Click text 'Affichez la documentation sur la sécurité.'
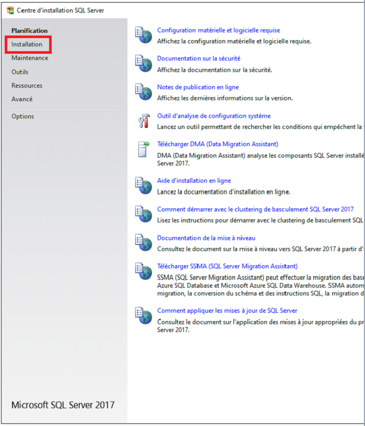Viewport: 365px width, 426px height. (x=215, y=70)
